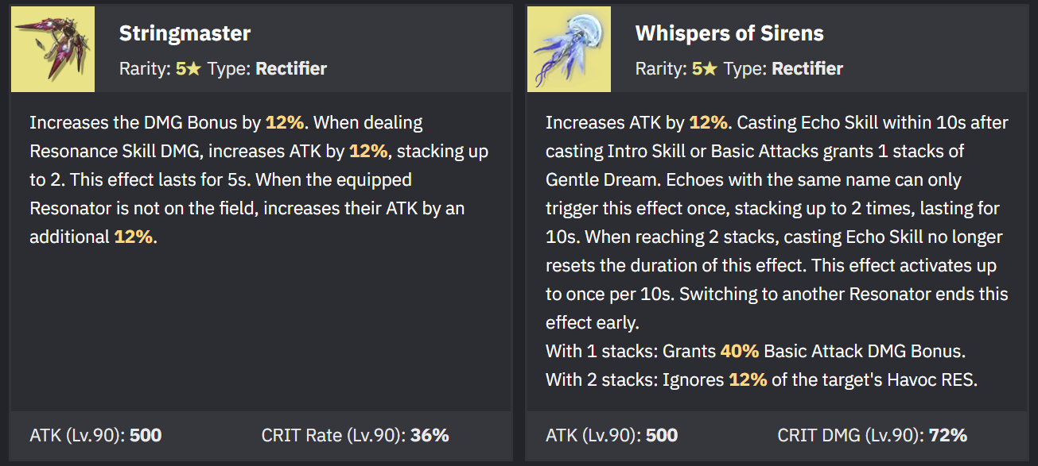
Task: Select the Rectifier type under Stringmaster
Action: coord(291,68)
